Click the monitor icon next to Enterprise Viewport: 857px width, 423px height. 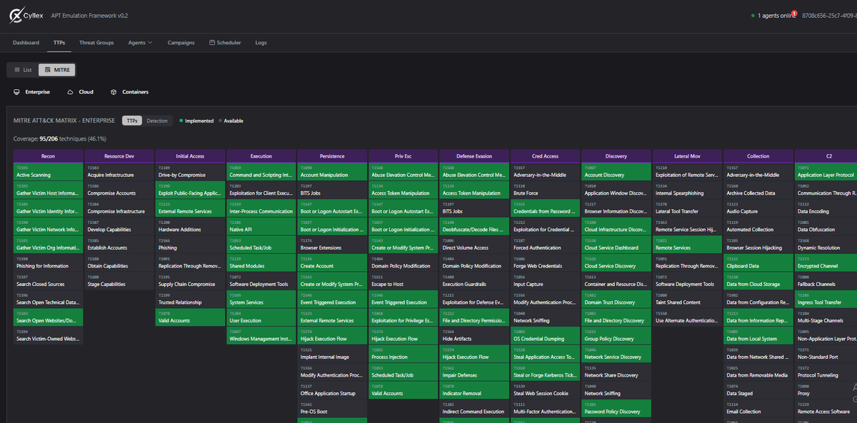16,92
